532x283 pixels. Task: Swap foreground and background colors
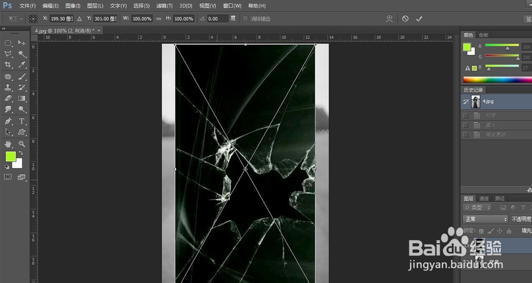pyautogui.click(x=21, y=153)
